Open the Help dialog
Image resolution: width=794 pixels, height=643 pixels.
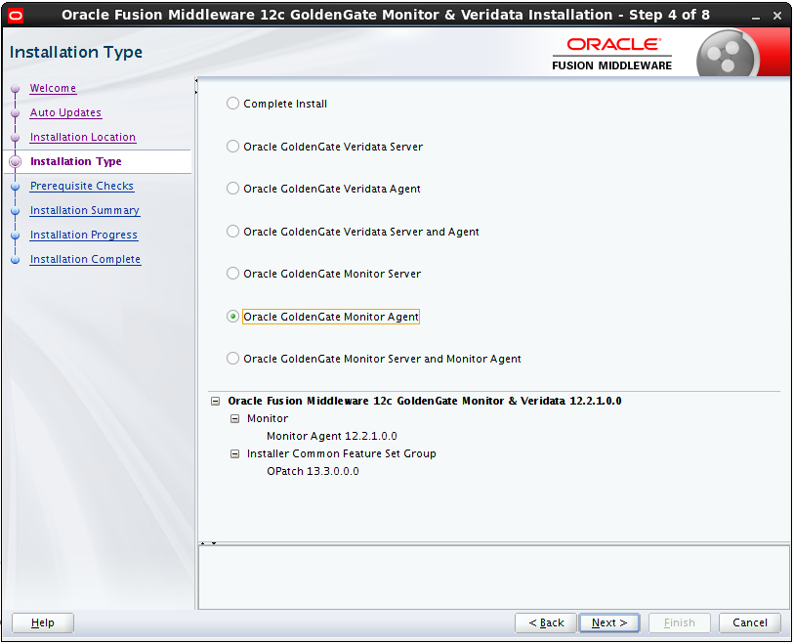(x=43, y=622)
